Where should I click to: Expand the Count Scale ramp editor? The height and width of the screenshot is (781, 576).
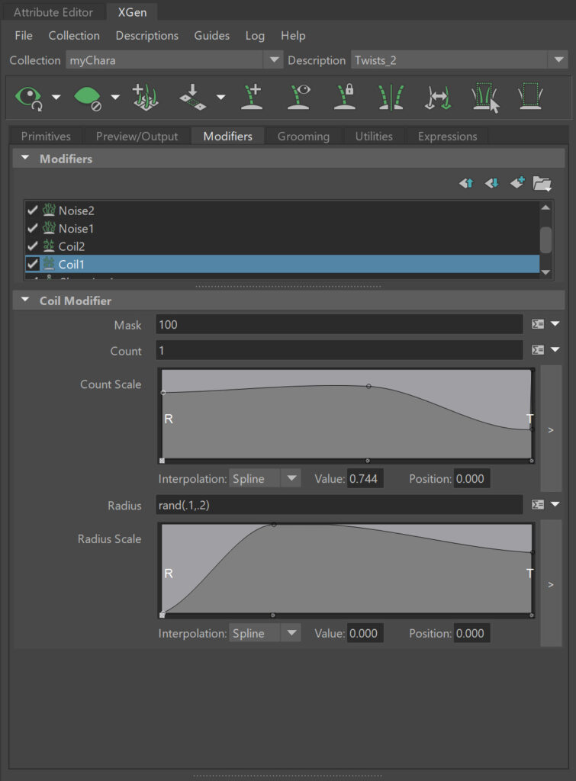pos(551,429)
